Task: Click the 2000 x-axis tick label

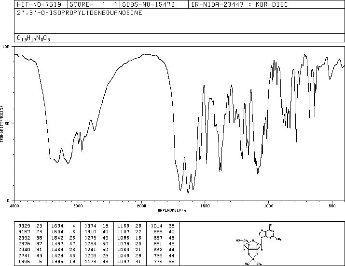Action: point(141,206)
